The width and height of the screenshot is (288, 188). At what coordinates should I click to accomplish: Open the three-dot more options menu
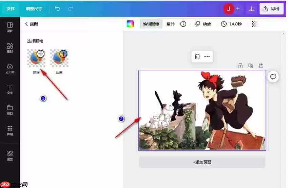pos(207,56)
